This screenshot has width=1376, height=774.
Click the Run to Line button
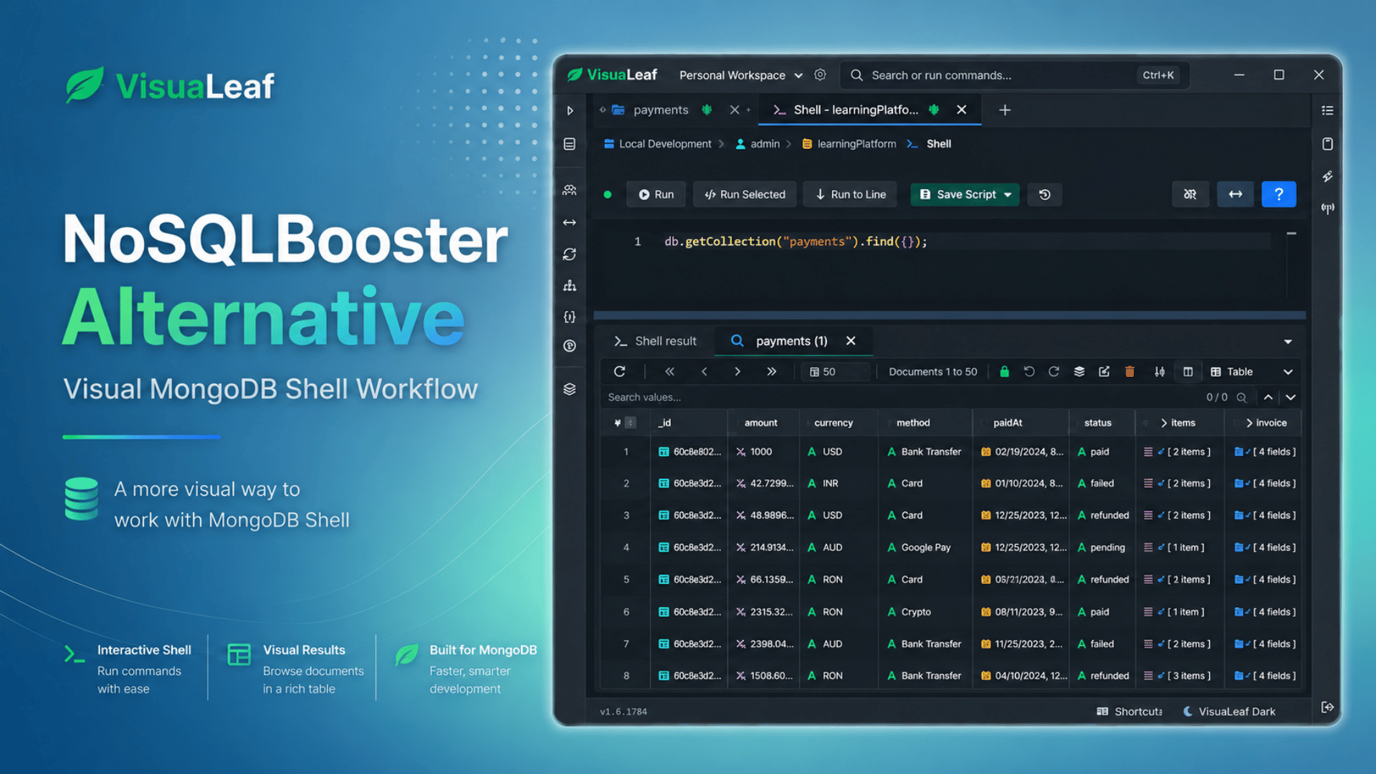[850, 194]
